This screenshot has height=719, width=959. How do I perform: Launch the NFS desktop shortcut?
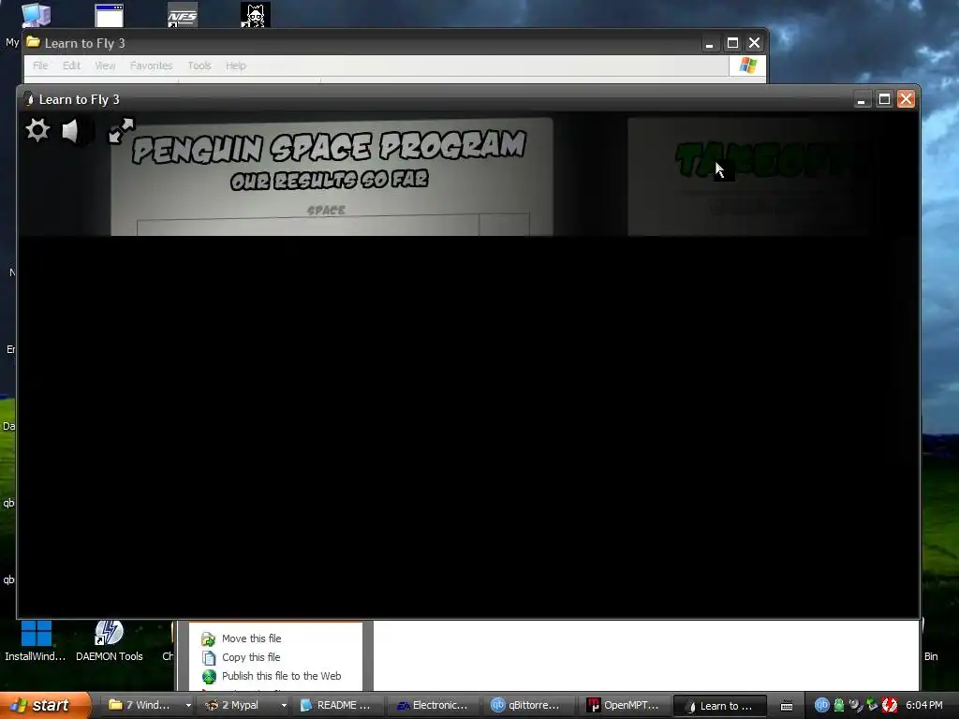(183, 15)
